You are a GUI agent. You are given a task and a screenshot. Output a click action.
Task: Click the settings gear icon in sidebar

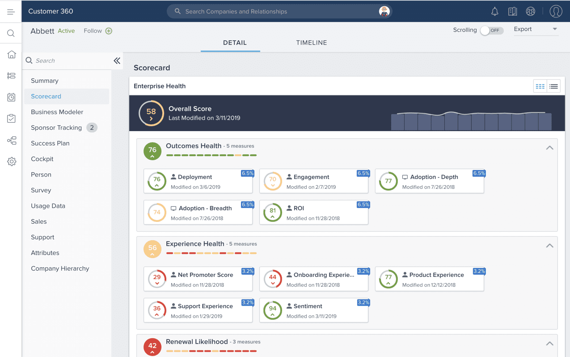12,162
